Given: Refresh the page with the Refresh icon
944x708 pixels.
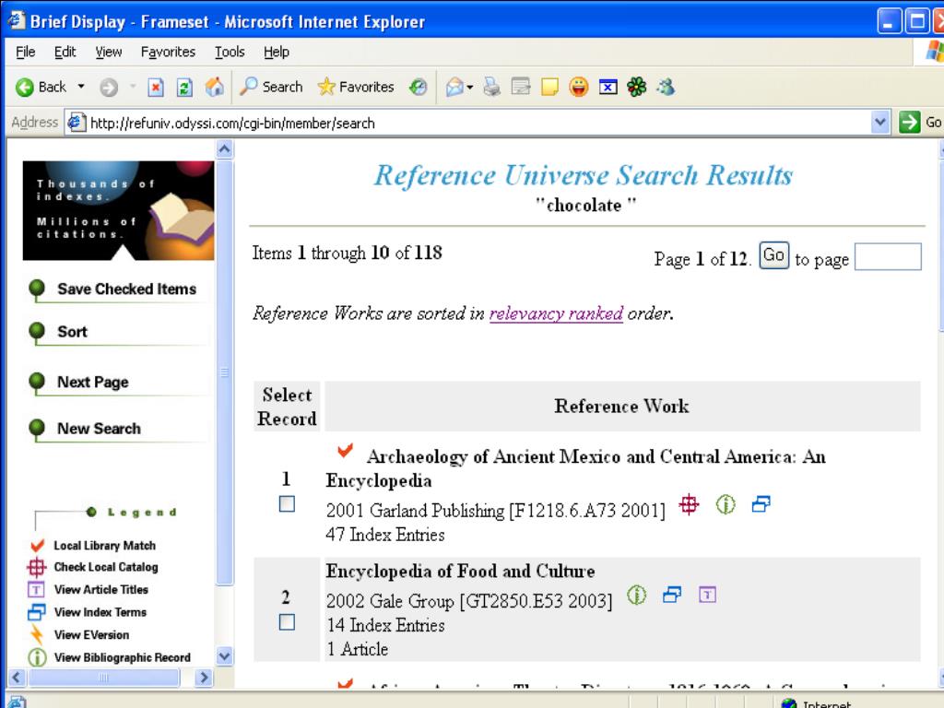Looking at the screenshot, I should pyautogui.click(x=184, y=88).
